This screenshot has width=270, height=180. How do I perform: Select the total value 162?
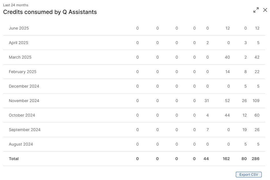(226, 159)
